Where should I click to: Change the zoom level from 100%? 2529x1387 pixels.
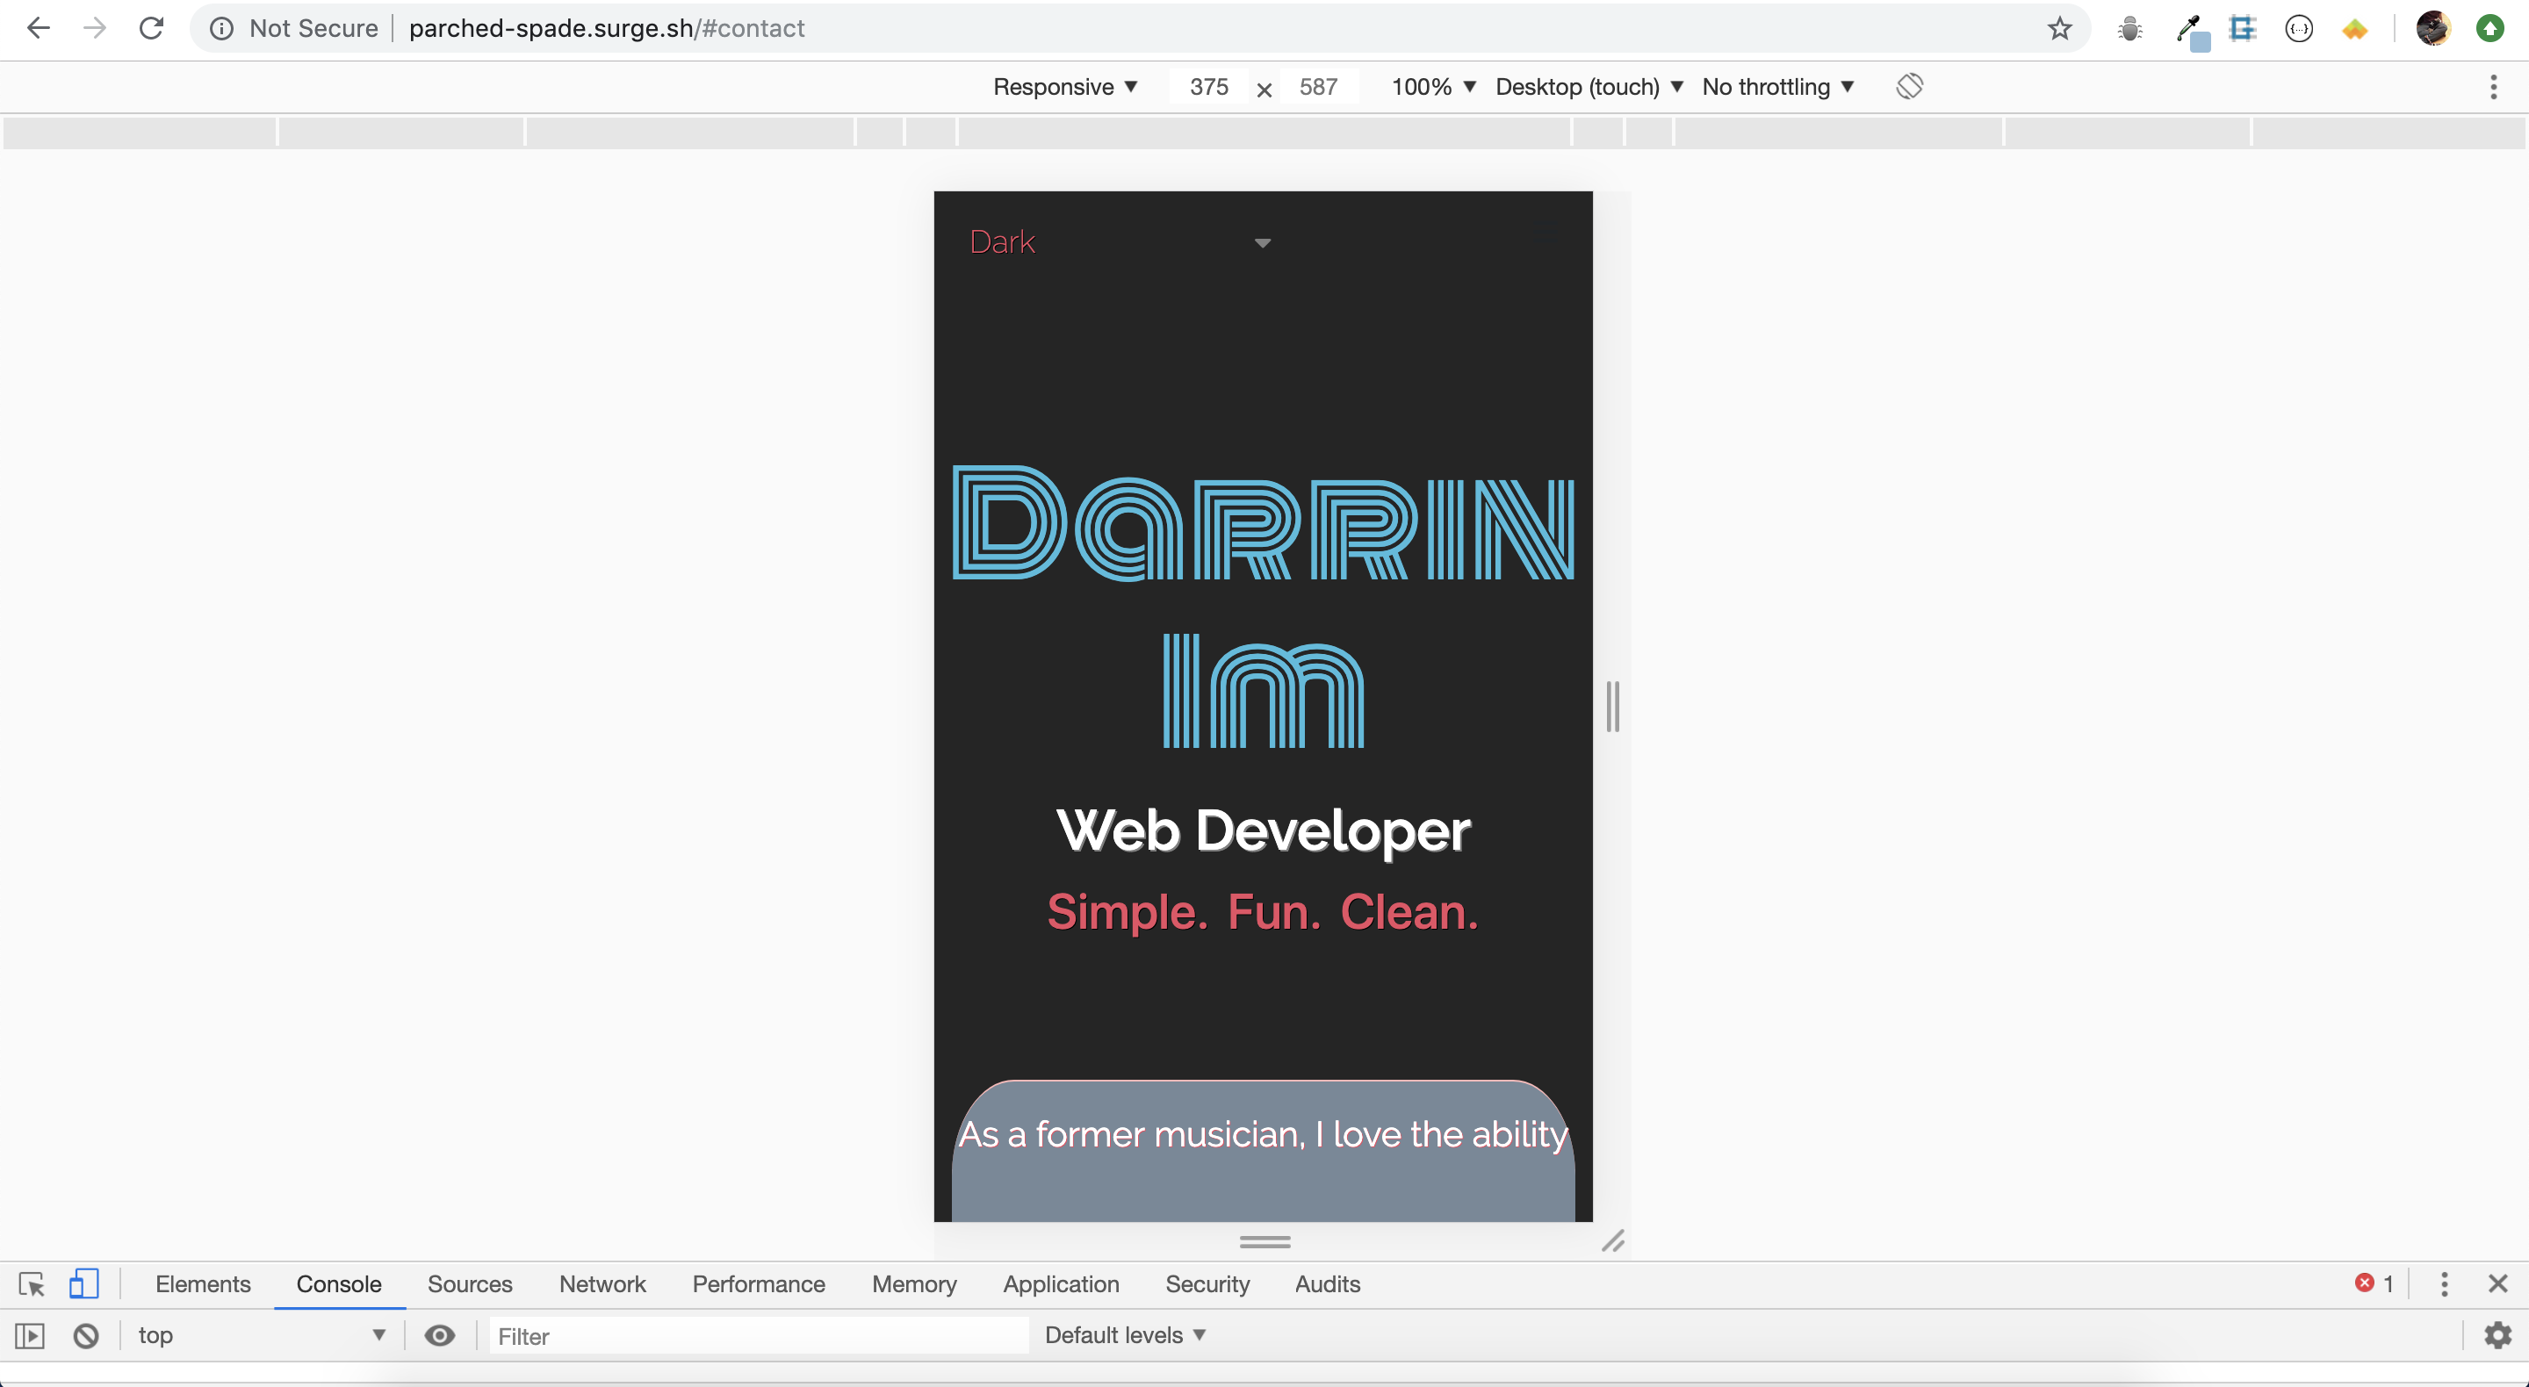1430,86
